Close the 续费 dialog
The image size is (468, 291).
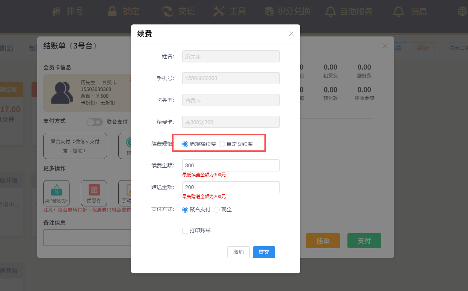pyautogui.click(x=291, y=34)
